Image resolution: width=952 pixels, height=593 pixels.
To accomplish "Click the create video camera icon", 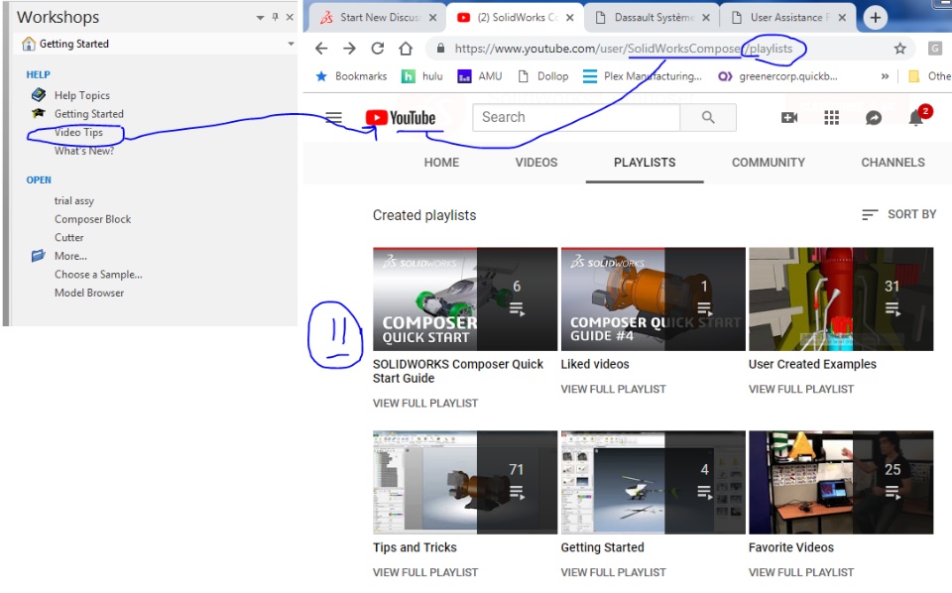I will click(x=789, y=117).
